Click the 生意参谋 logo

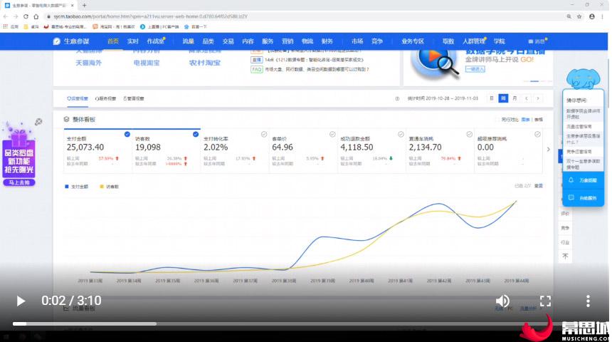[71, 41]
